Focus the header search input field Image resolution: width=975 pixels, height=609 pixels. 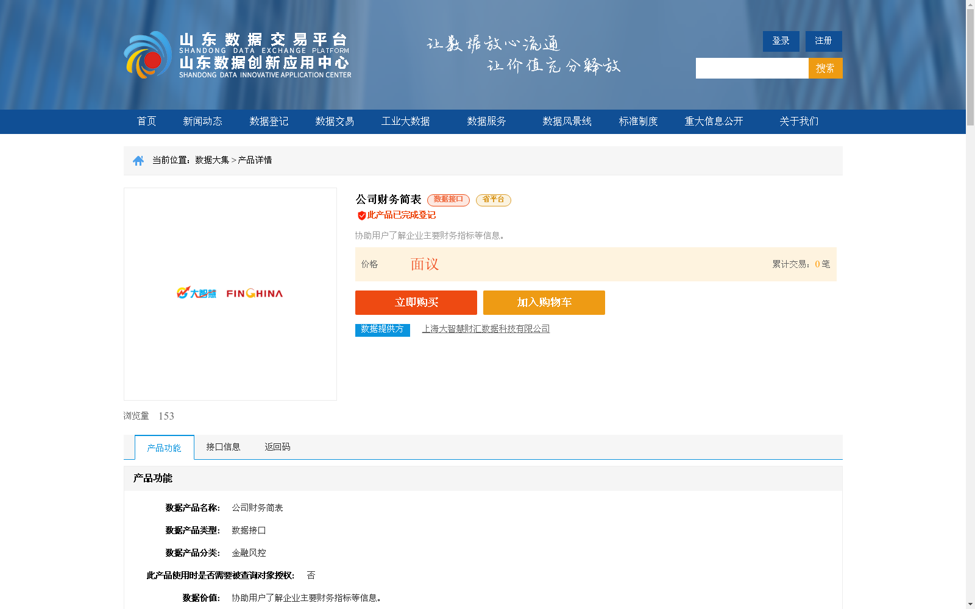click(752, 68)
